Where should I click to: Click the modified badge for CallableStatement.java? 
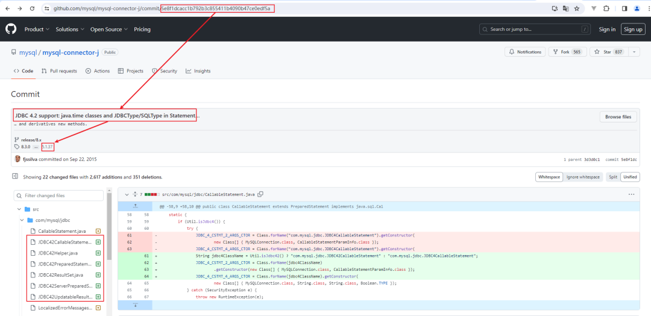click(x=98, y=231)
